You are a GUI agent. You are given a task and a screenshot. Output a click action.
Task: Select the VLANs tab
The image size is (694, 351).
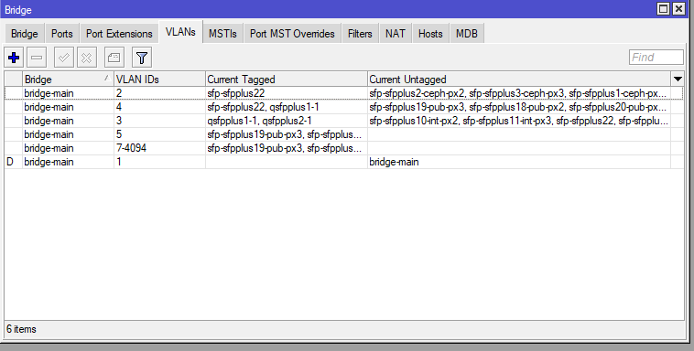[180, 32]
